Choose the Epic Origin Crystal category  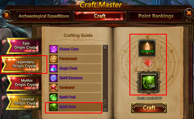(x=24, y=46)
